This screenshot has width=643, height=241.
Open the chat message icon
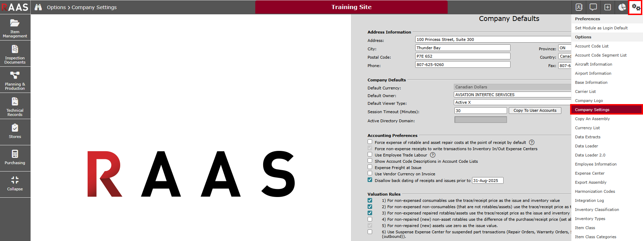click(x=593, y=7)
